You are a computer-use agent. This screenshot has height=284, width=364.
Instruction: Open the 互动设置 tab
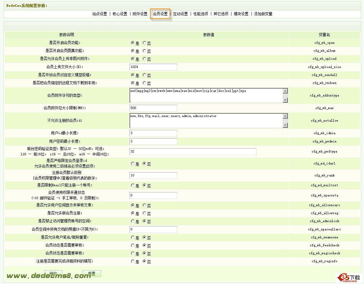(180, 14)
